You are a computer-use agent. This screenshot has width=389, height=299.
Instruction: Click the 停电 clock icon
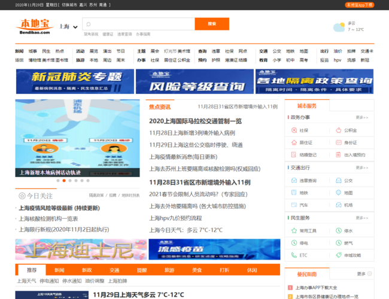tap(294, 243)
